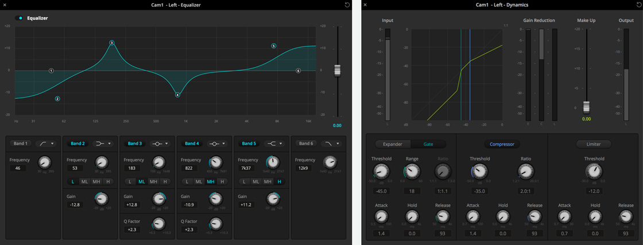This screenshot has width=643, height=245.
Task: Expand the Band 6 filter type dropdown
Action: 331,143
